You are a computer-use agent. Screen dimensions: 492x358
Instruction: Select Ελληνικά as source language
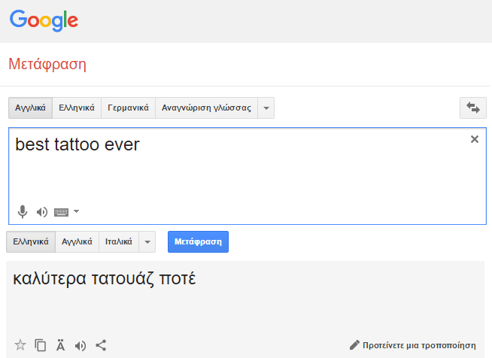click(77, 108)
